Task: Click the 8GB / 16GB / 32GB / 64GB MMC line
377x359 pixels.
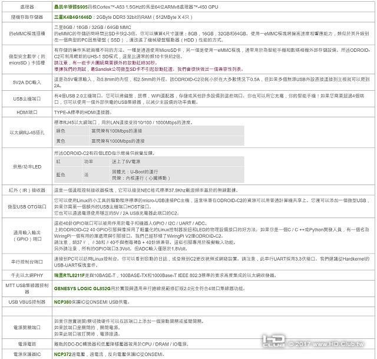Action: click(92, 27)
